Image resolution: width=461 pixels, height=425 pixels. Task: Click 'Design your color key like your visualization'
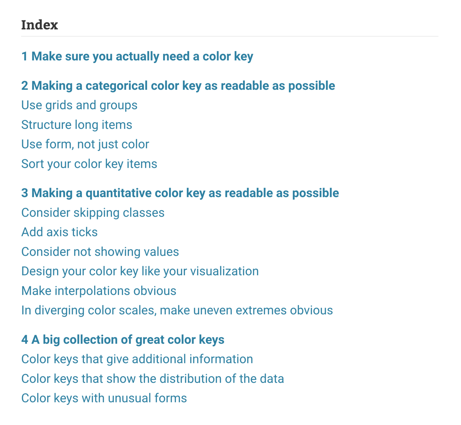(140, 271)
